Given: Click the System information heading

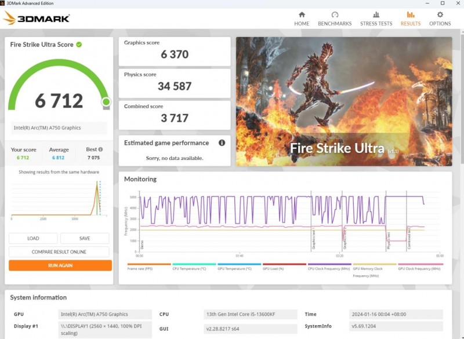Looking at the screenshot, I should pyautogui.click(x=38, y=297).
